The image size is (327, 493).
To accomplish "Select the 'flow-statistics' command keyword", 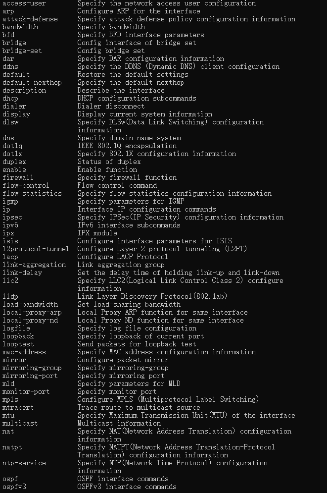I will tap(32, 194).
